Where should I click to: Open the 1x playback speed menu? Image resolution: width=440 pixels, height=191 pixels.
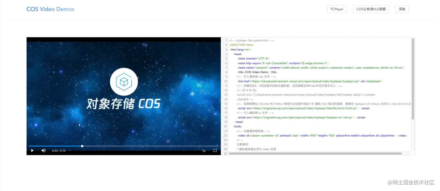click(204, 151)
